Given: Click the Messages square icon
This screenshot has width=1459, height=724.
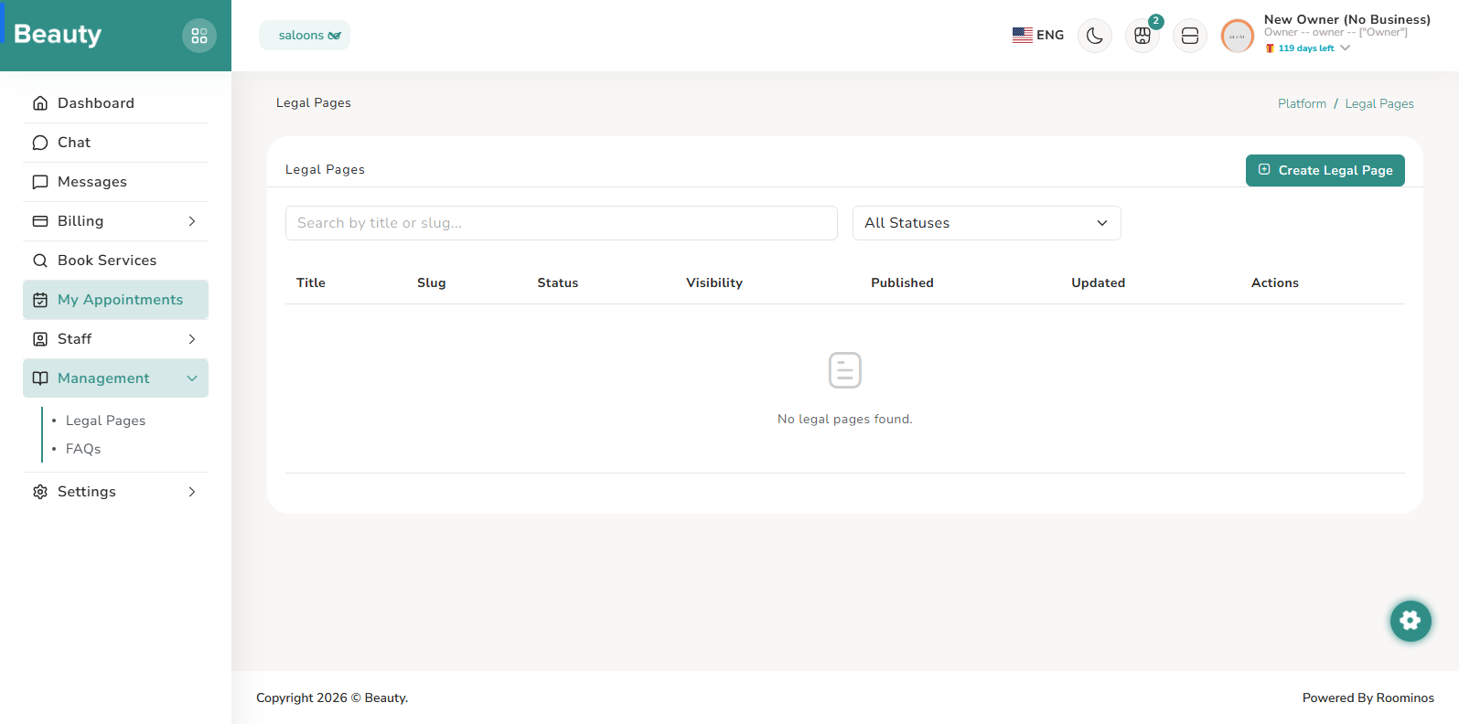Looking at the screenshot, I should [40, 182].
